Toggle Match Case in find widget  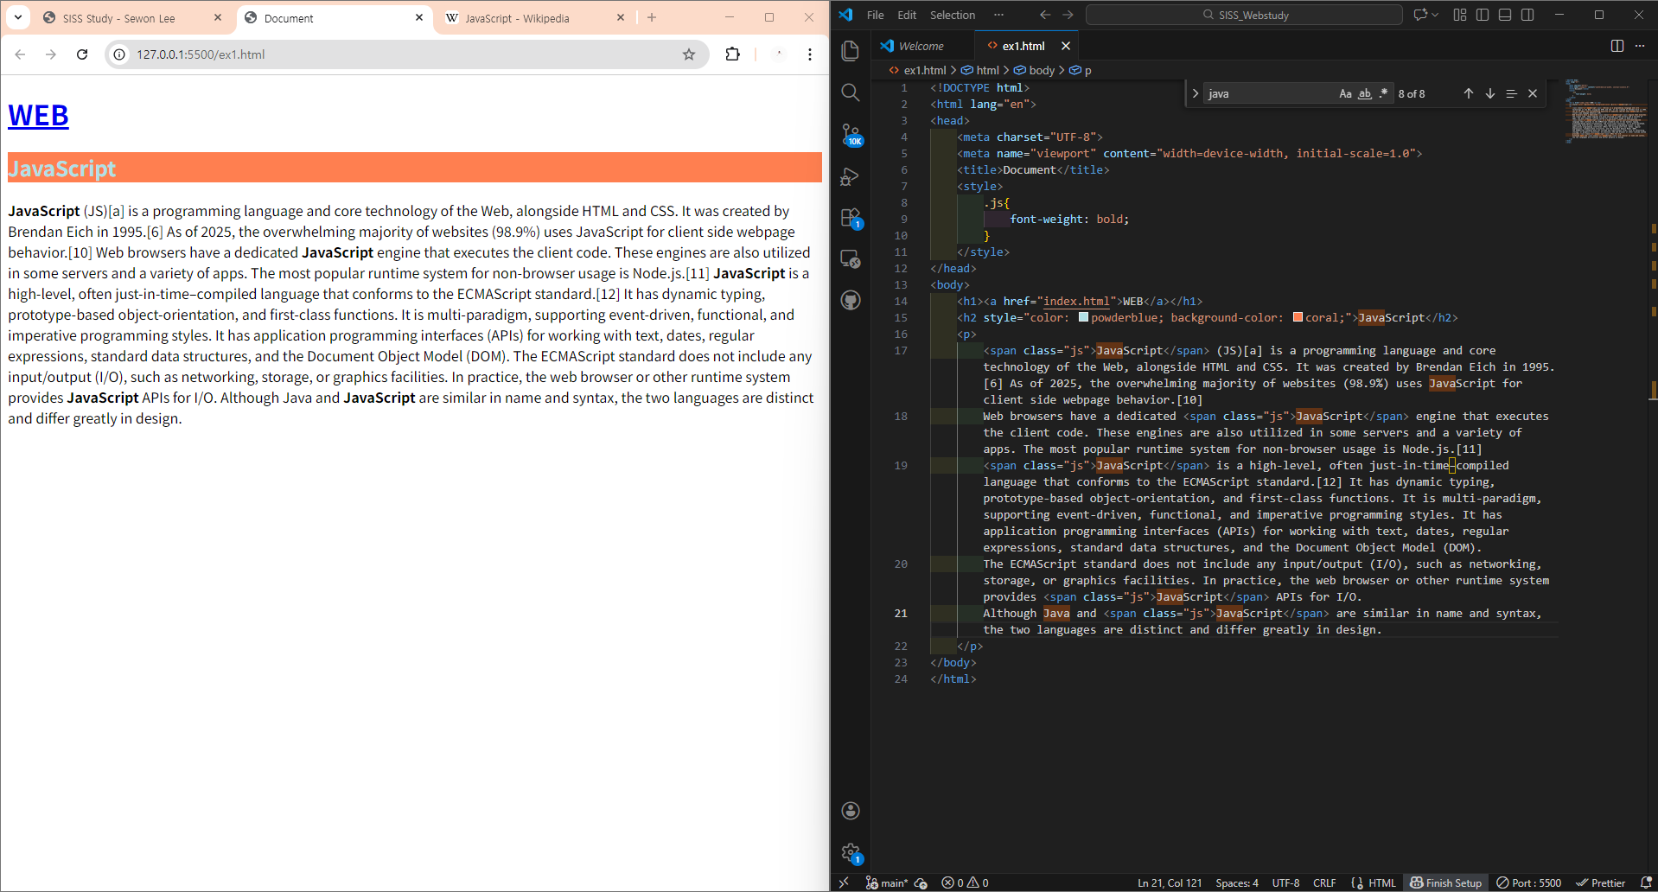(1345, 93)
